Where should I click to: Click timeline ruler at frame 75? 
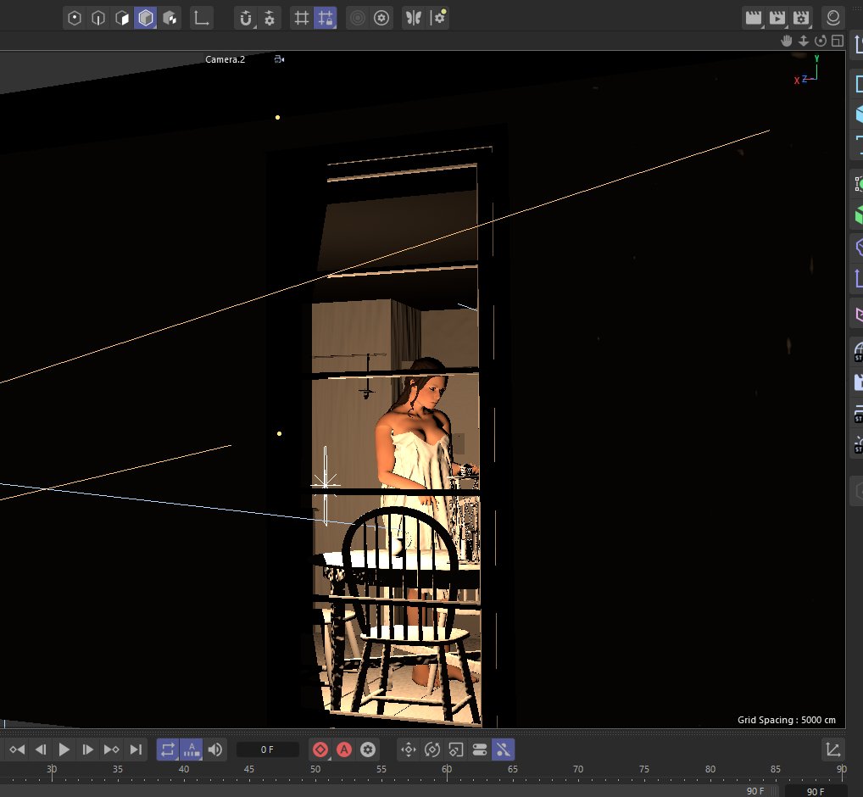tap(644, 770)
